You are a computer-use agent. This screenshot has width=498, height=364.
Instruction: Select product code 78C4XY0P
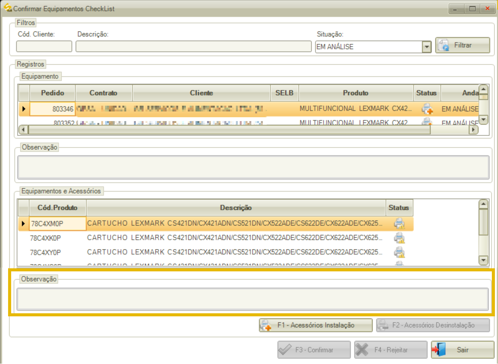(x=58, y=253)
